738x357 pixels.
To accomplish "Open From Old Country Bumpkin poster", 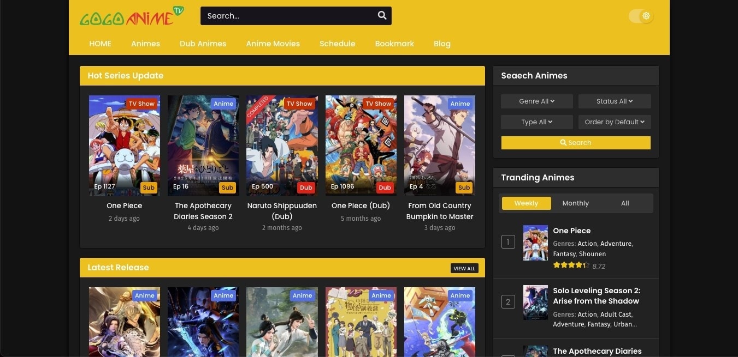I will [440, 146].
